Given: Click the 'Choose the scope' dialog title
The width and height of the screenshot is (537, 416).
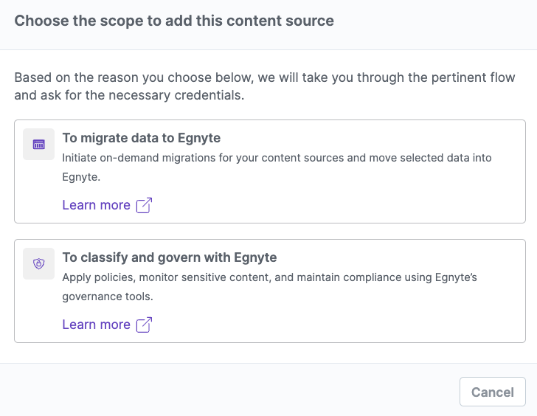Looking at the screenshot, I should tap(174, 21).
